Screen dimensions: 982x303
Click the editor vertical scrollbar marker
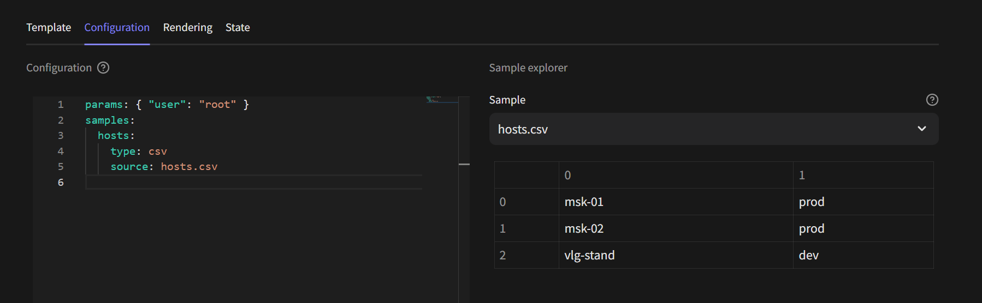[464, 164]
